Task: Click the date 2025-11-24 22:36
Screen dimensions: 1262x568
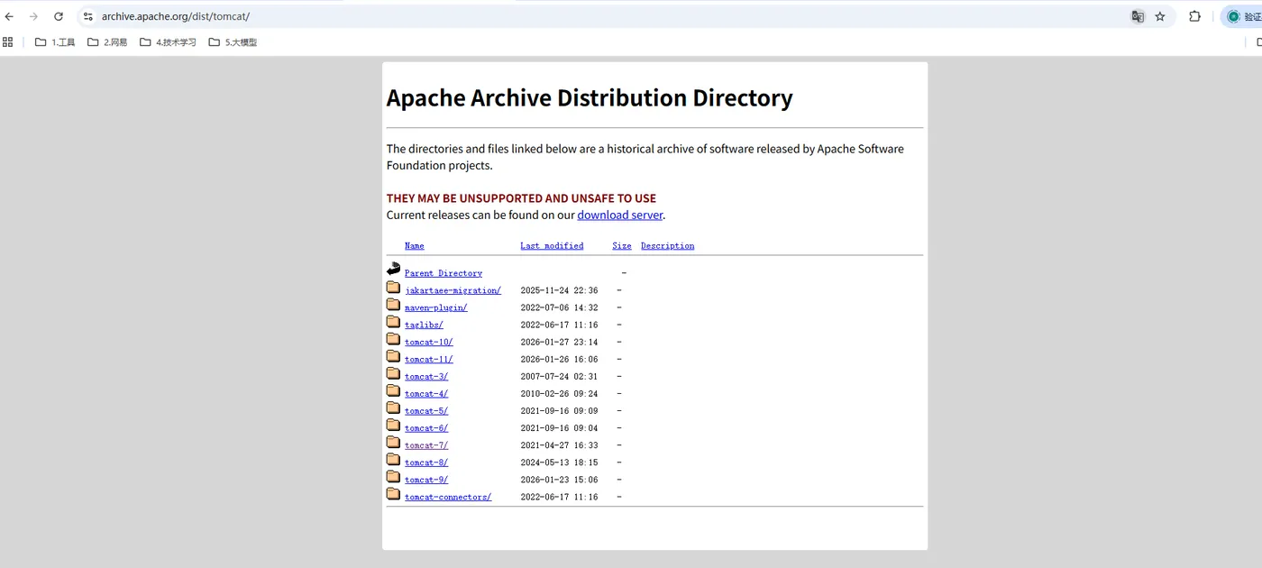Action: click(559, 290)
